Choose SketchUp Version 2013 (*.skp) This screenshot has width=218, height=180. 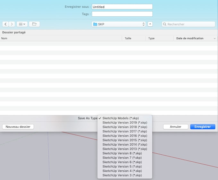click(125, 149)
